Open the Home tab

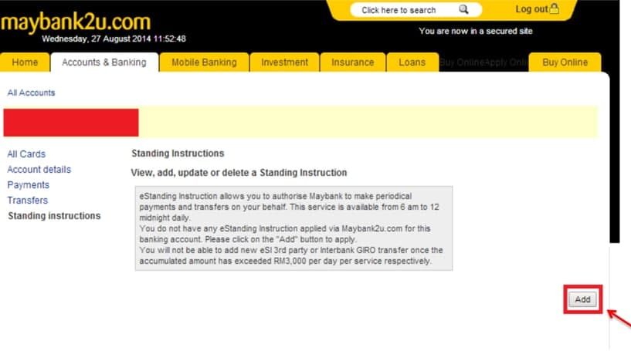pos(25,62)
